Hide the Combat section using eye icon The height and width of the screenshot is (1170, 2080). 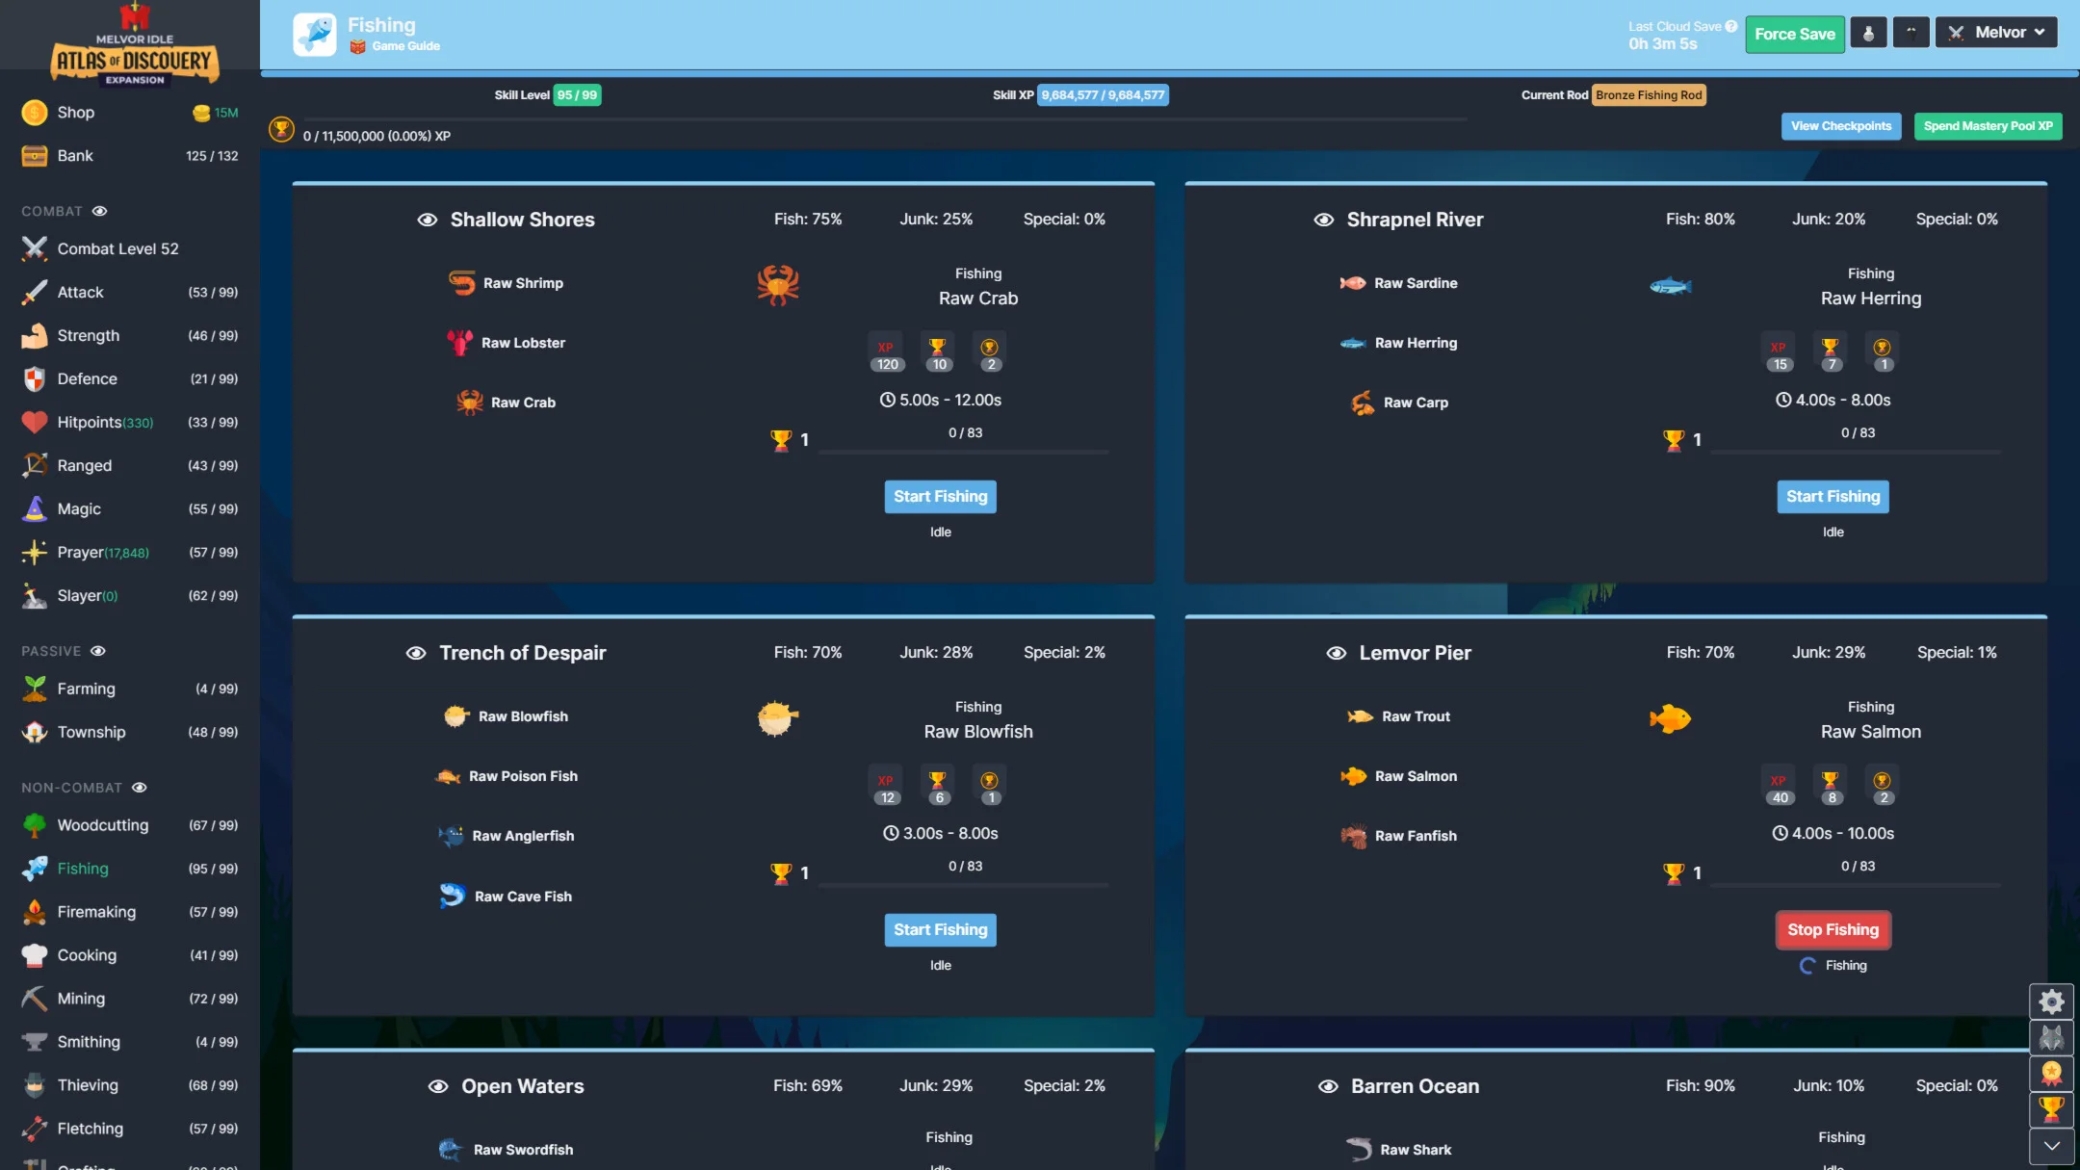(x=99, y=211)
